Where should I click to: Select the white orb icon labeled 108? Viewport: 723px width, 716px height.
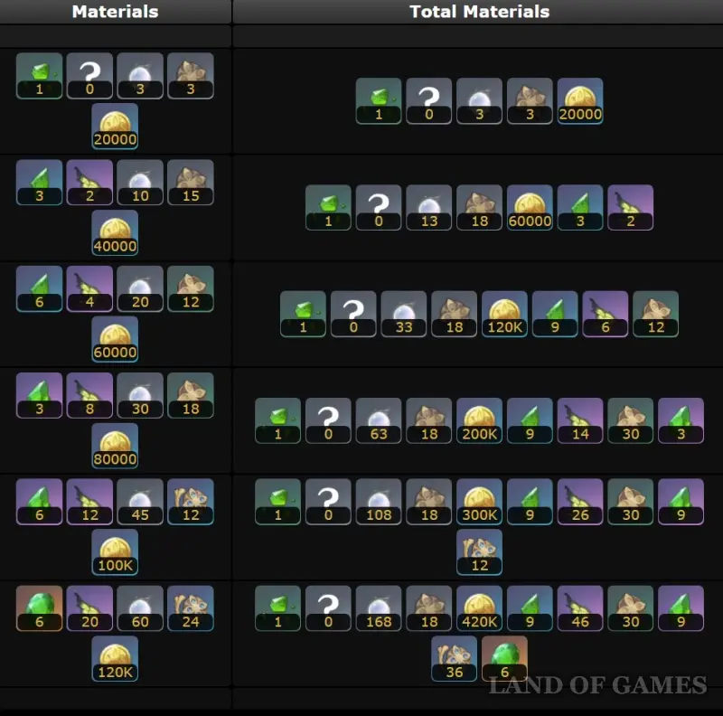pyautogui.click(x=379, y=502)
